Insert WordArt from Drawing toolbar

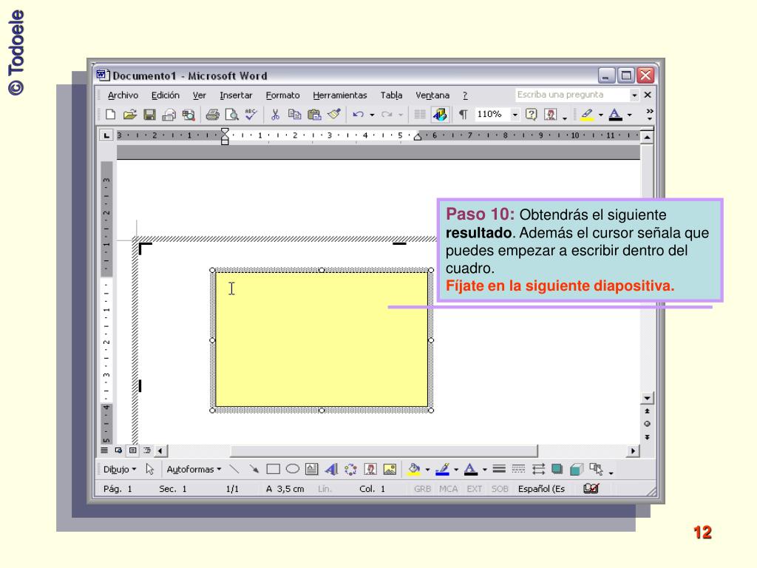point(331,469)
